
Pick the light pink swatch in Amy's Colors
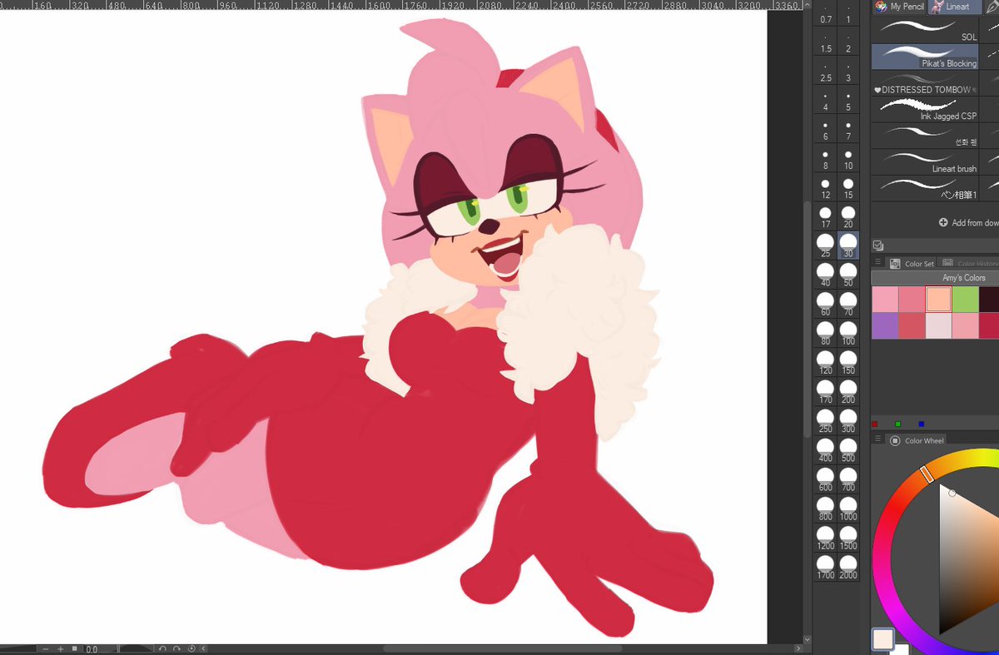pos(885,300)
